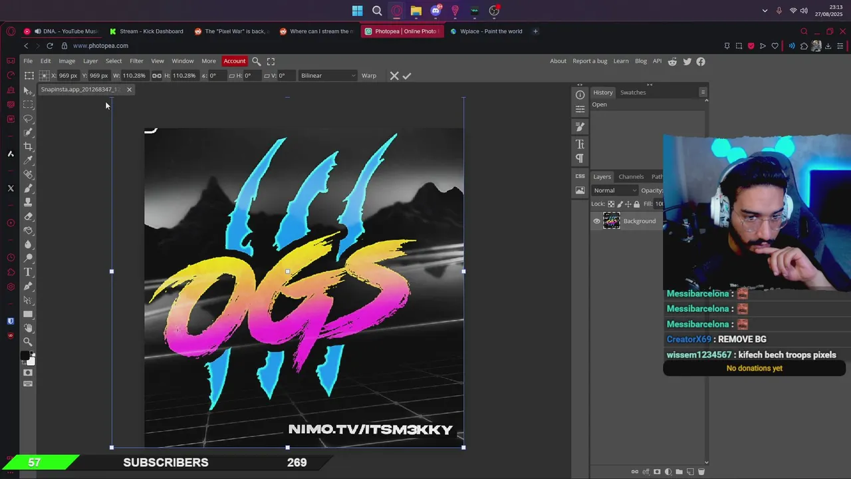Toggle lock position
851x479 pixels.
628,204
